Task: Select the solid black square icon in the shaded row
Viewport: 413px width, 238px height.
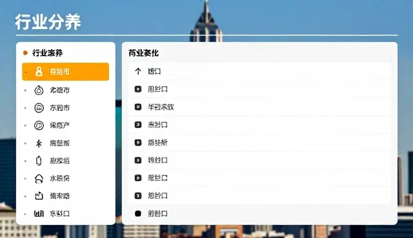Action: 138,213
